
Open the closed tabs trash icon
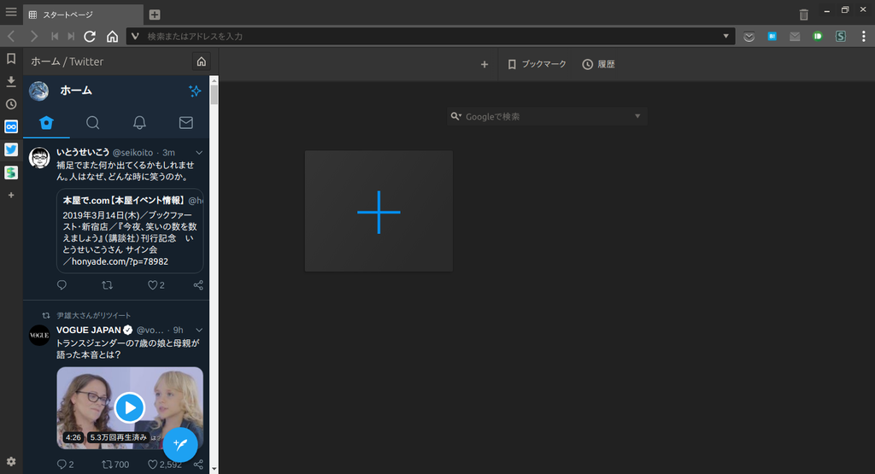coord(803,15)
